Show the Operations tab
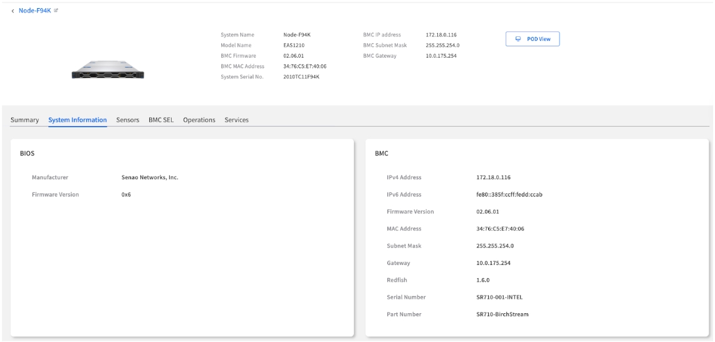Image resolution: width=715 pixels, height=342 pixels. (x=199, y=120)
